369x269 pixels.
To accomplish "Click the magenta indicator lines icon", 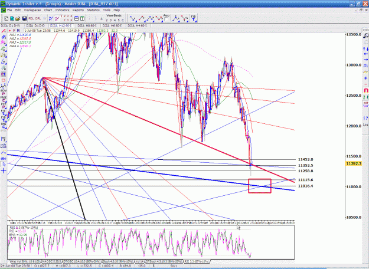I will (x=57, y=18).
